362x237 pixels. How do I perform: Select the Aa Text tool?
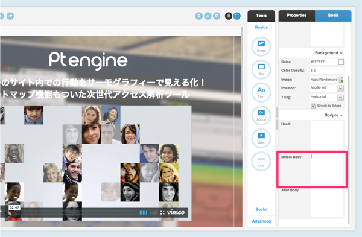pyautogui.click(x=261, y=92)
